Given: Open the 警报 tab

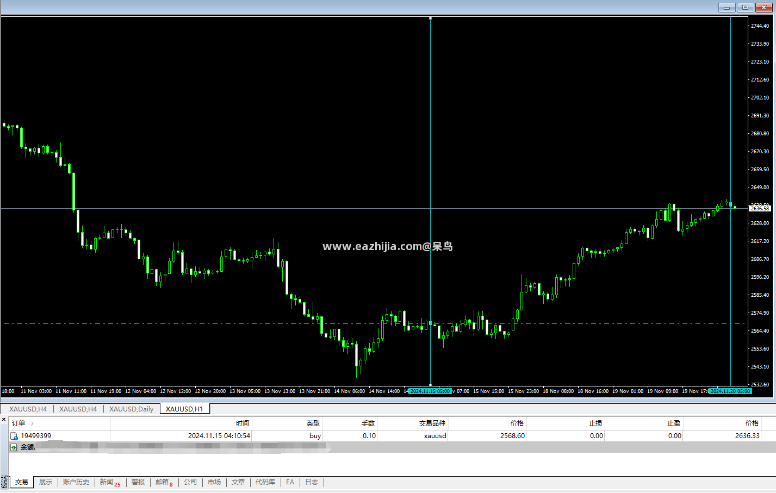Looking at the screenshot, I should tap(138, 482).
